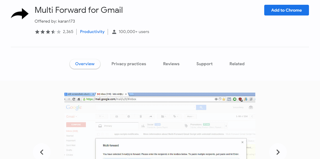
Task: Open the Productivity category link
Action: (x=92, y=32)
